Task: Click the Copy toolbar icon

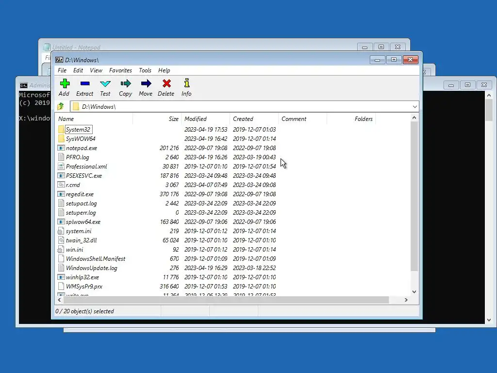Action: click(126, 84)
